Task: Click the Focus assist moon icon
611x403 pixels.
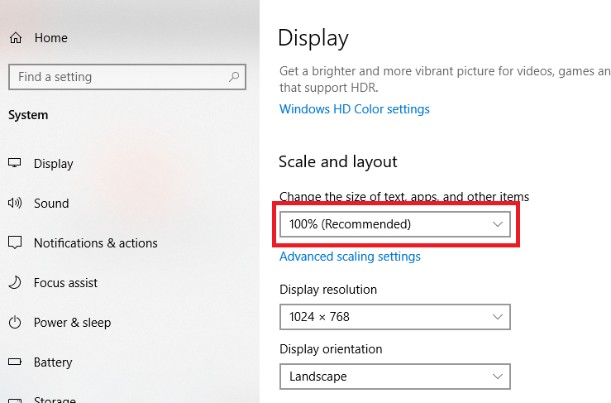Action: pos(15,282)
